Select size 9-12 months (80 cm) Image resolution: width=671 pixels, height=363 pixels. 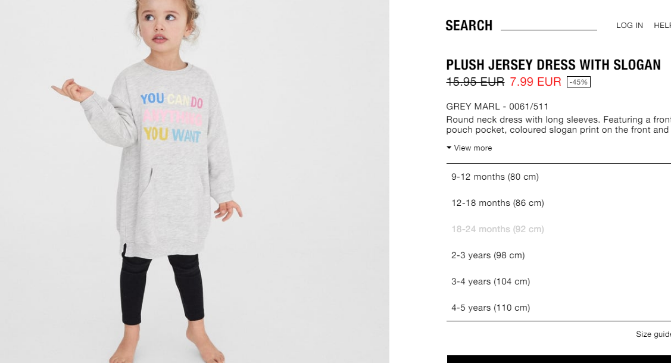(558, 177)
